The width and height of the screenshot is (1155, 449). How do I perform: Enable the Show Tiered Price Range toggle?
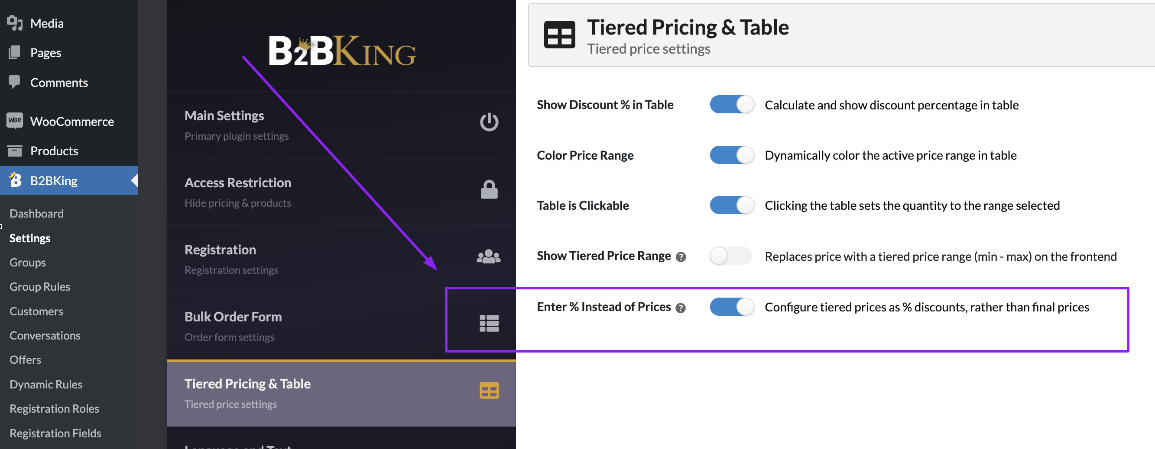point(731,256)
